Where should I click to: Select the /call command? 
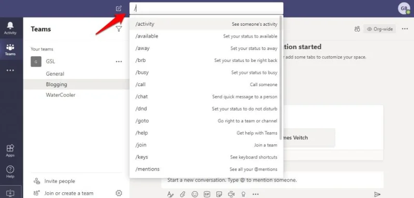pyautogui.click(x=206, y=85)
